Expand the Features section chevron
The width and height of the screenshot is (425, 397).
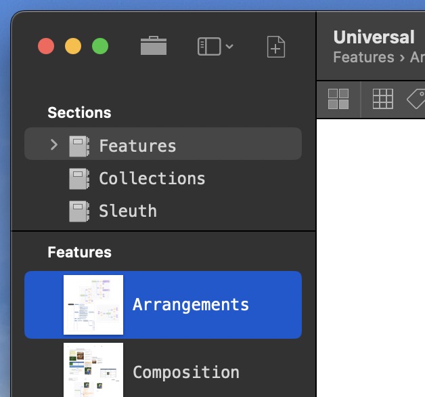(x=54, y=145)
